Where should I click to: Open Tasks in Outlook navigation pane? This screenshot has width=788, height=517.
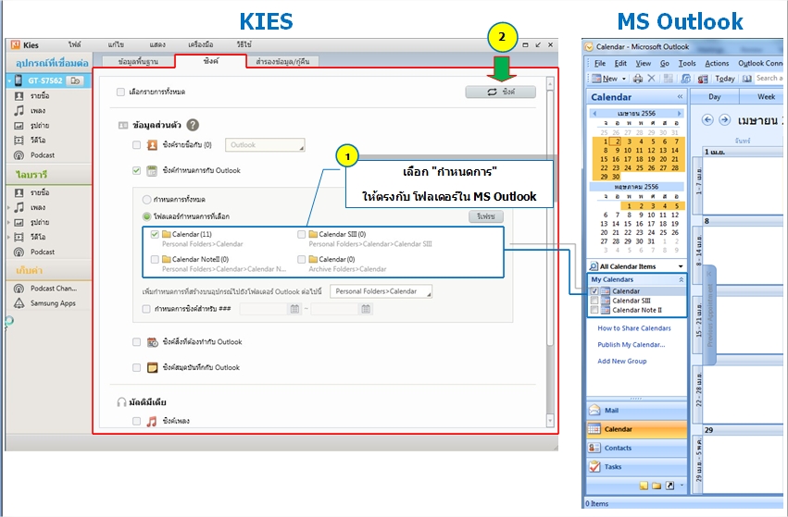637,466
